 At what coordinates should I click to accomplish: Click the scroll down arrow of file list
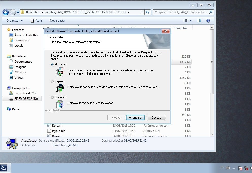click(x=212, y=135)
